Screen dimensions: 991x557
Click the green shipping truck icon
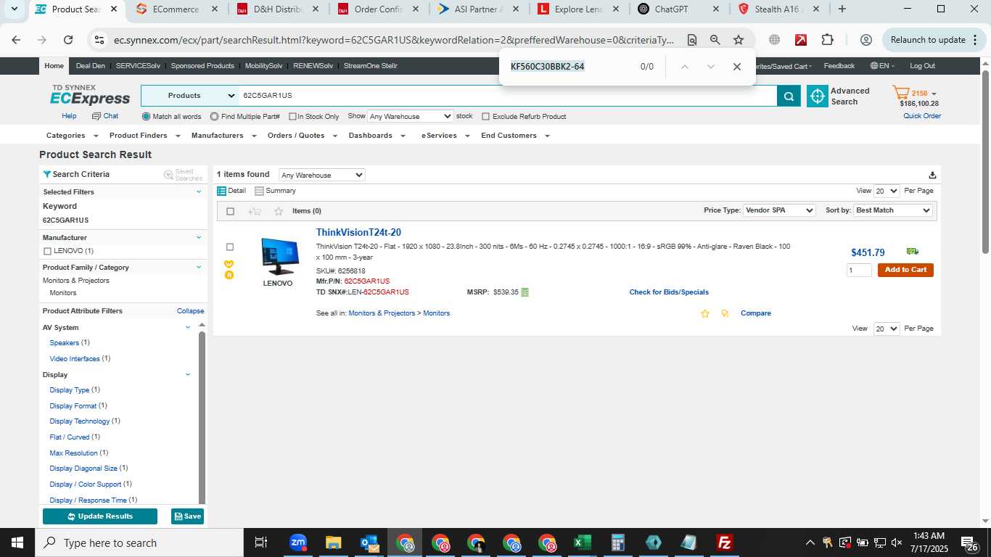(913, 252)
